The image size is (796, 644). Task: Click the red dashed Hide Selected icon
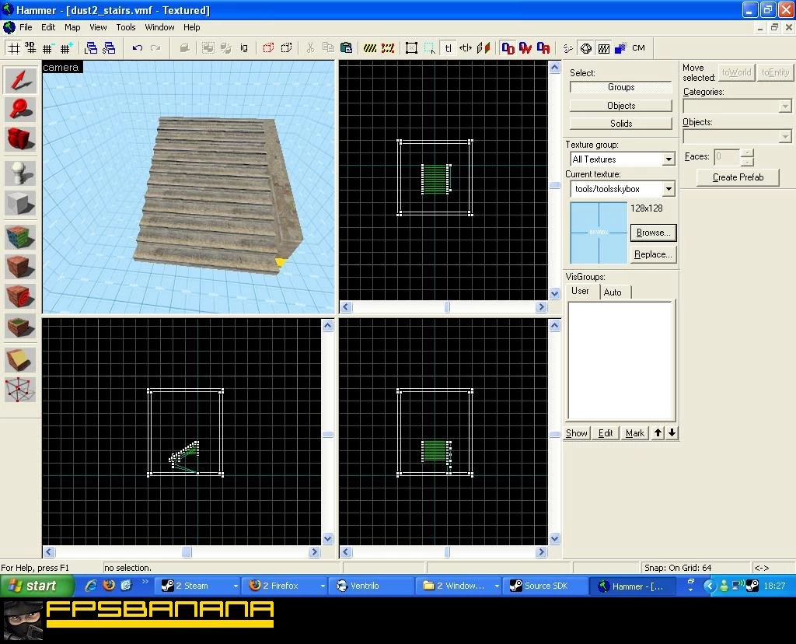click(x=268, y=48)
